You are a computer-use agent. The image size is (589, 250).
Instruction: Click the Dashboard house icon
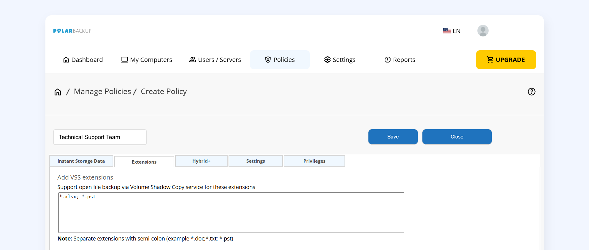[x=66, y=60]
